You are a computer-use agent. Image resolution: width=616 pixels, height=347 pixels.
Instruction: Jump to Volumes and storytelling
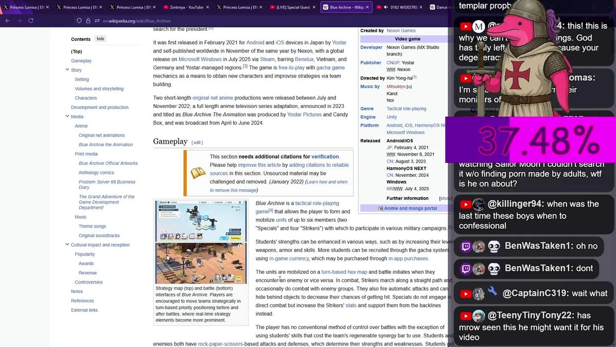tap(99, 89)
